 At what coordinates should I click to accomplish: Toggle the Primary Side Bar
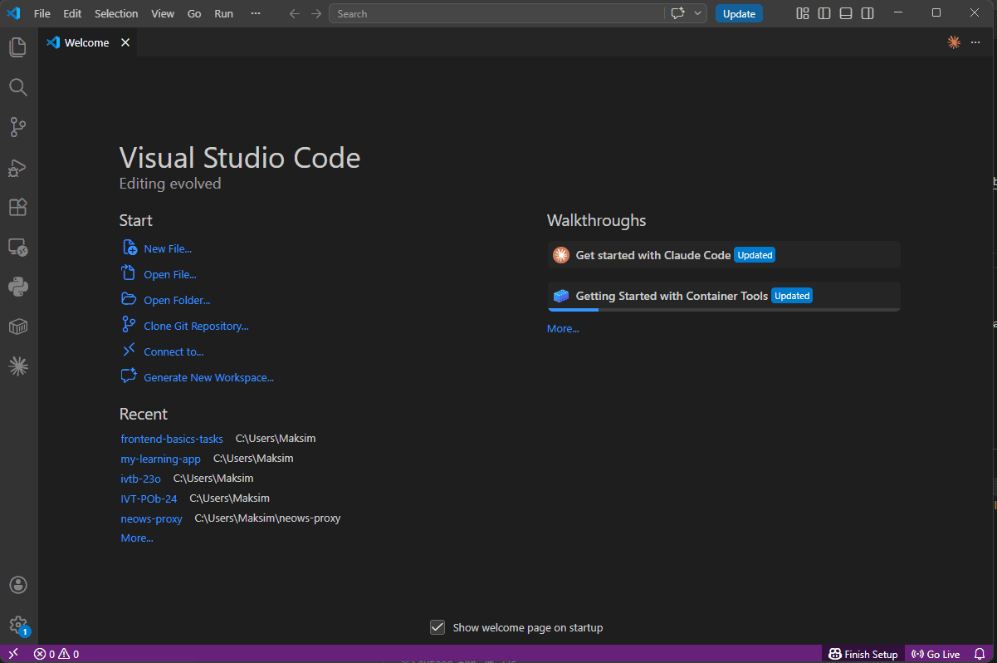point(824,13)
